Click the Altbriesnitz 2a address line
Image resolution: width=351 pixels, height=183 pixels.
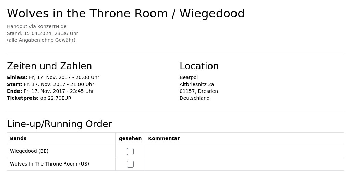pos(197,84)
